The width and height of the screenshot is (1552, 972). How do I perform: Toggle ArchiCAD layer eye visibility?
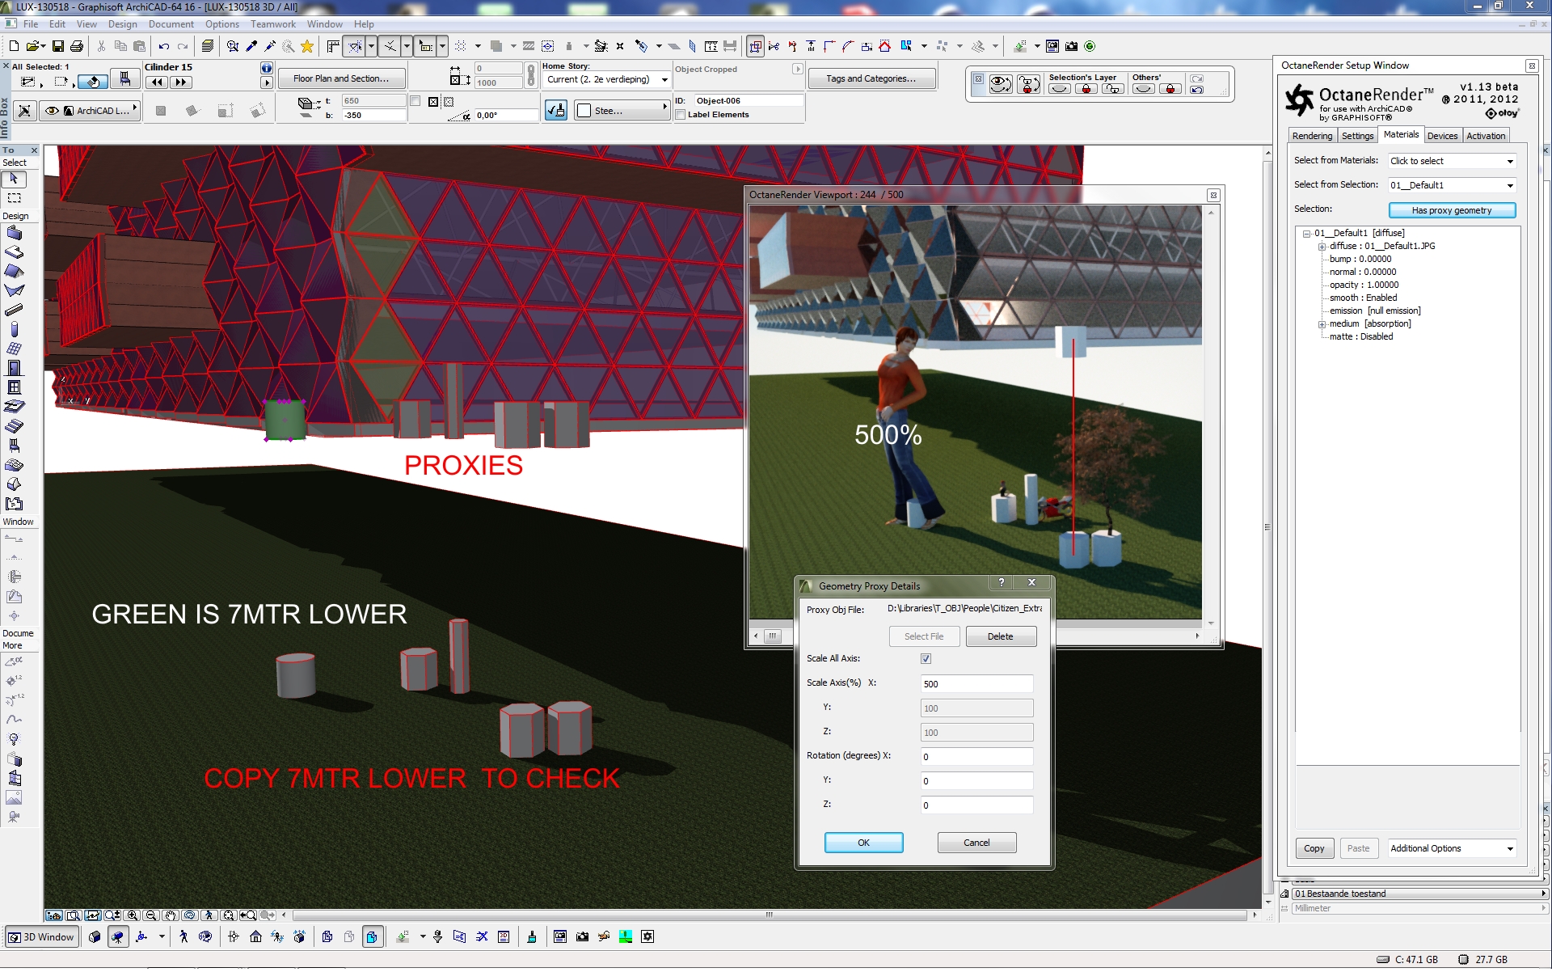[52, 111]
